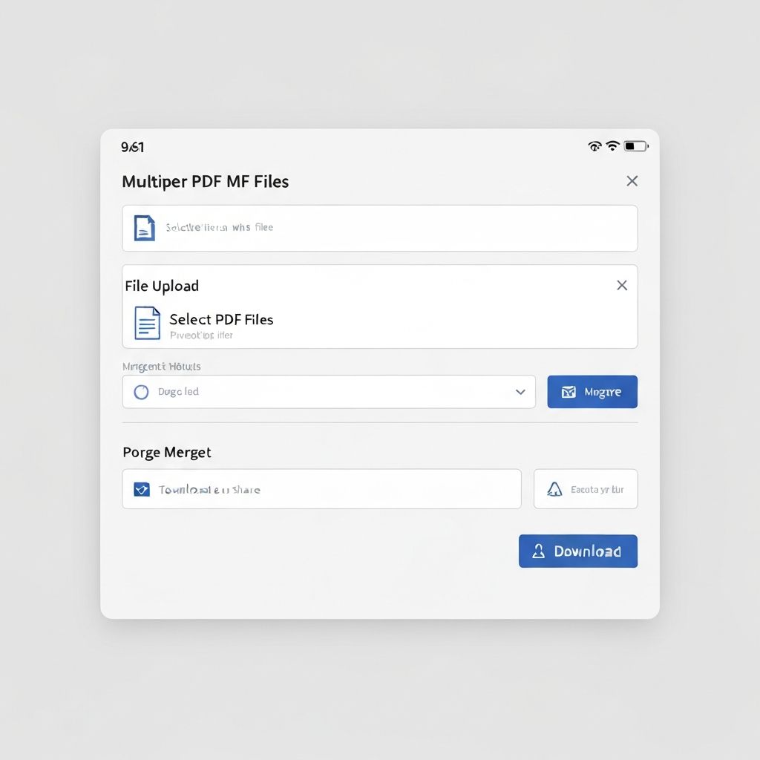Click the Select PDF Files link
Viewport: 760px width, 760px height.
pos(220,319)
